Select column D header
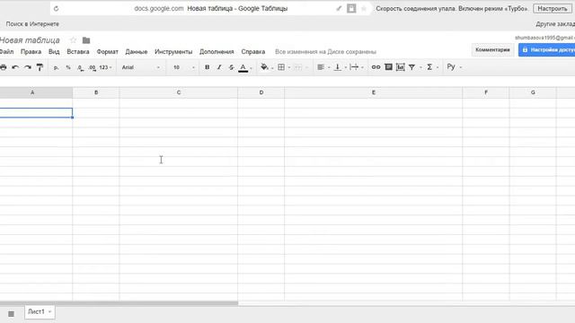Image resolution: width=575 pixels, height=323 pixels. click(x=261, y=92)
